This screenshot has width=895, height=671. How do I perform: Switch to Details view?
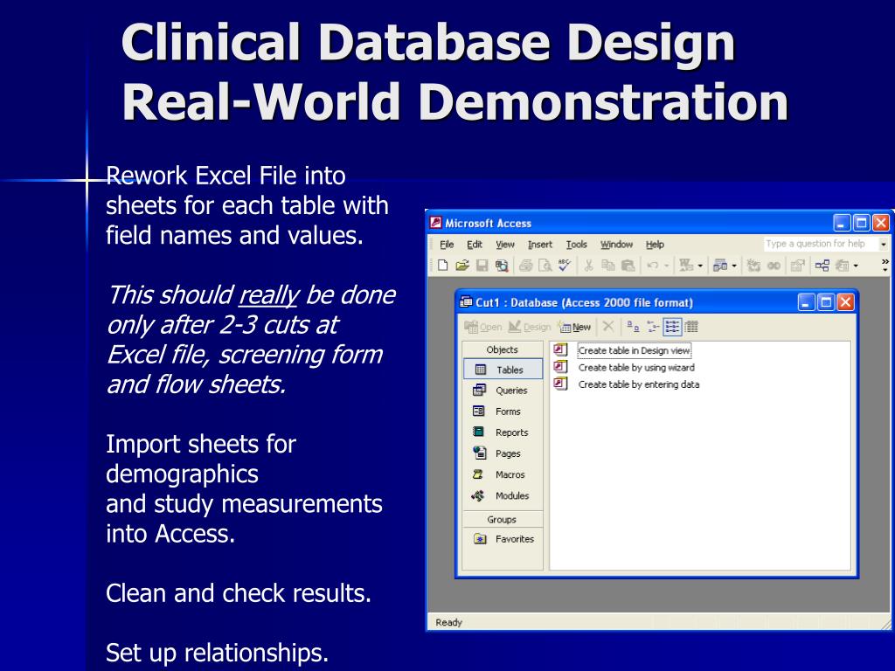coord(691,327)
